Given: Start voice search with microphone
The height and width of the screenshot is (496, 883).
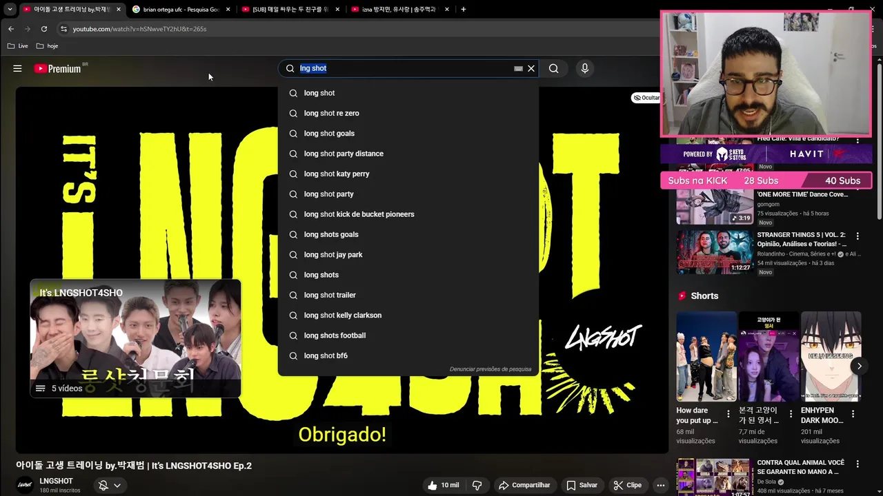Looking at the screenshot, I should (585, 68).
